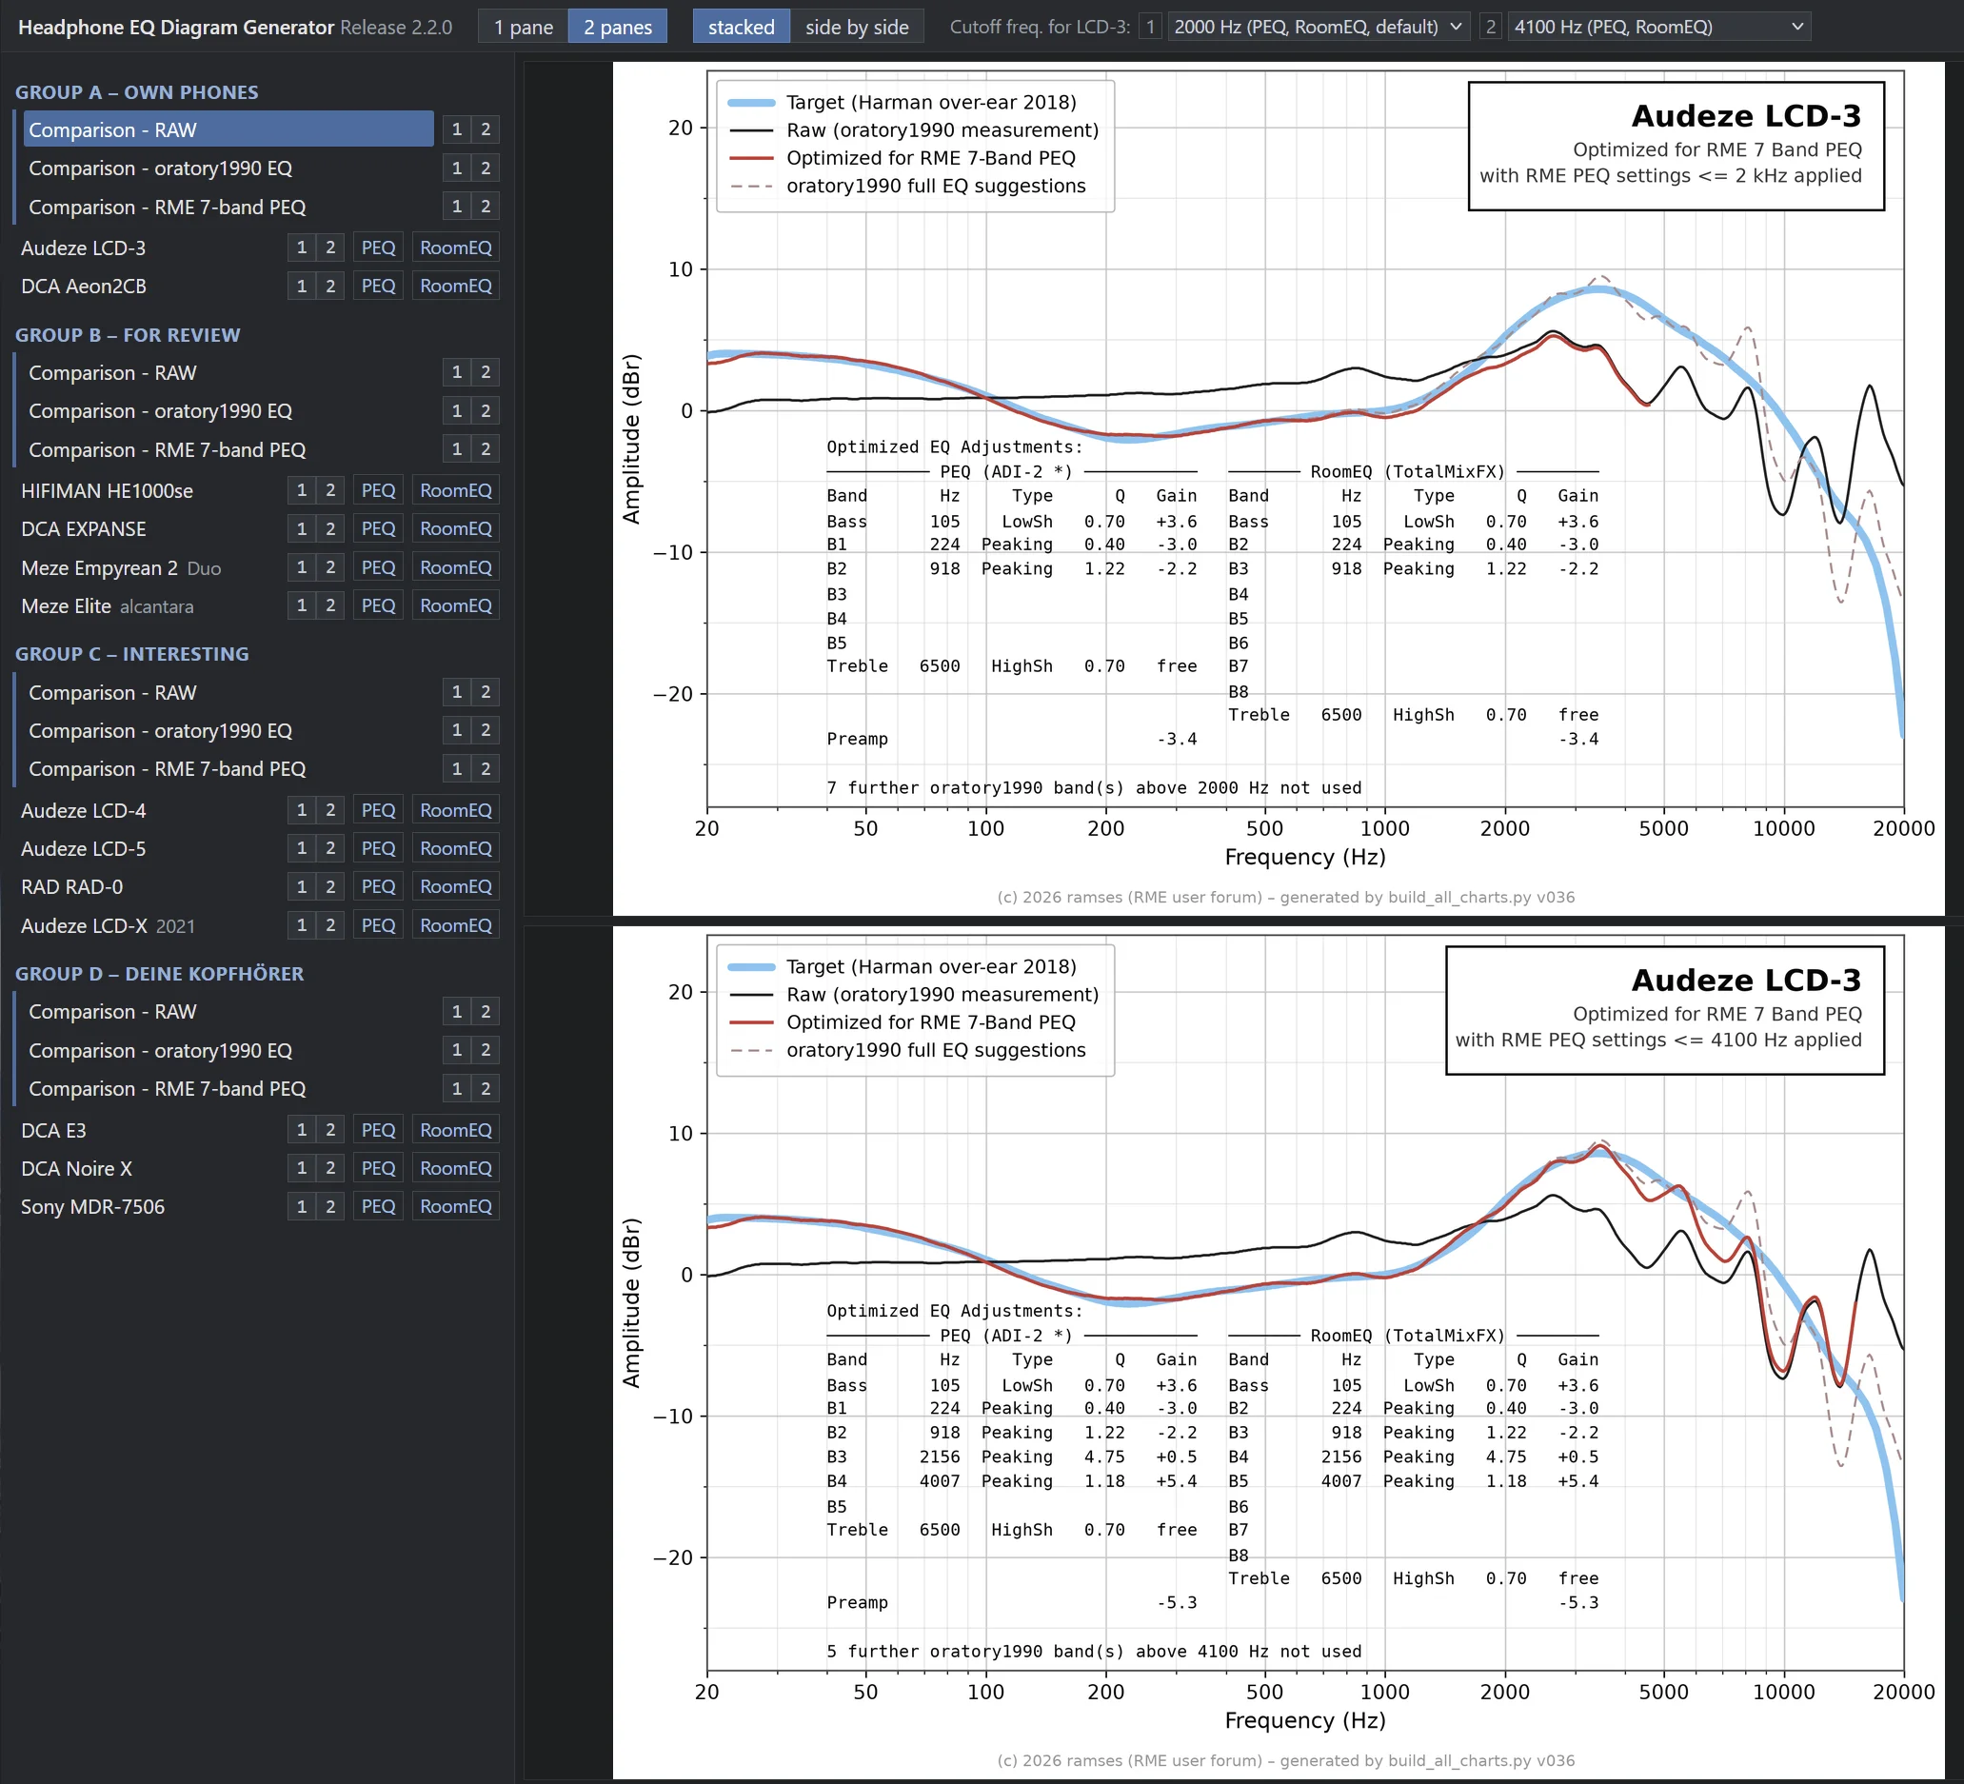This screenshot has height=1784, width=1964.
Task: Open RoomEQ link for DCA Aeon2CB
Action: click(x=456, y=287)
